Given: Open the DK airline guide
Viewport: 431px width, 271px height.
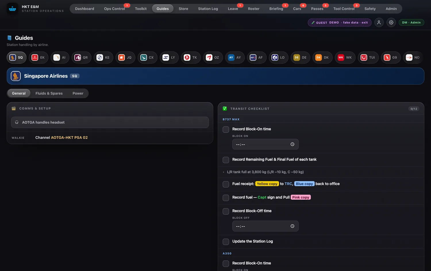Looking at the screenshot, I should 322,58.
